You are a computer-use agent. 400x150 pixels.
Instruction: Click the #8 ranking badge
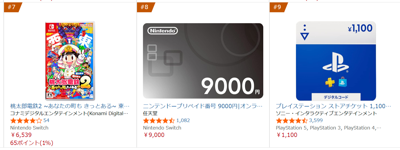(145, 7)
